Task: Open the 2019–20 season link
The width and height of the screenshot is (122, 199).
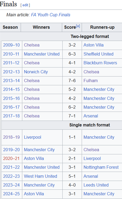Action: coord(11,150)
